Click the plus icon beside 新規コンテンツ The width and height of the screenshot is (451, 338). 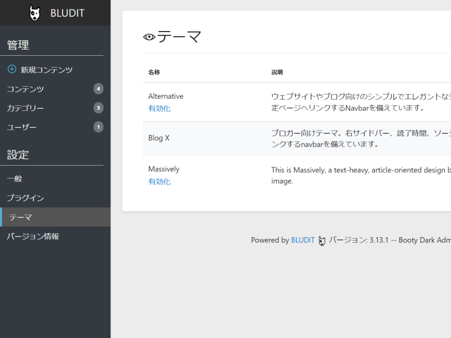[x=12, y=69]
